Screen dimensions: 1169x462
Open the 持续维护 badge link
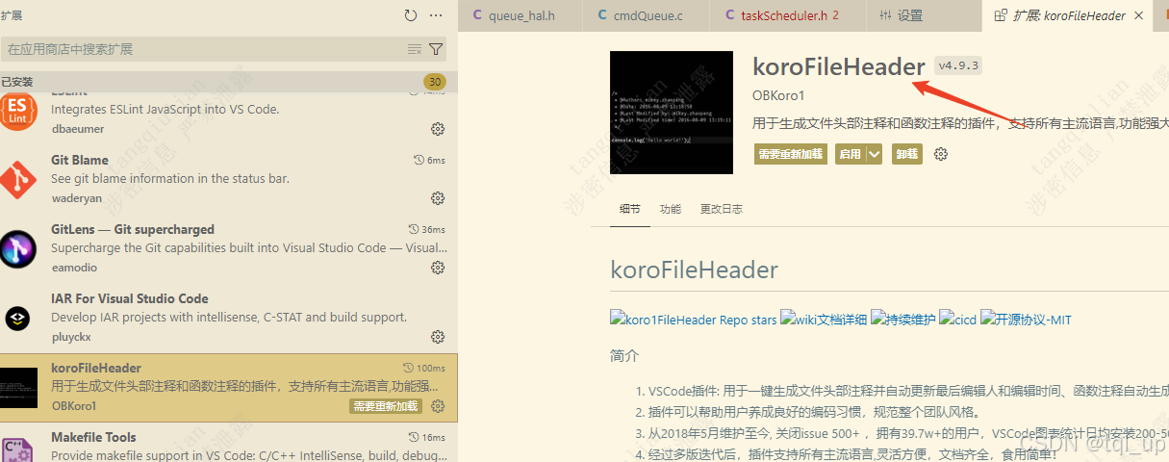[903, 320]
